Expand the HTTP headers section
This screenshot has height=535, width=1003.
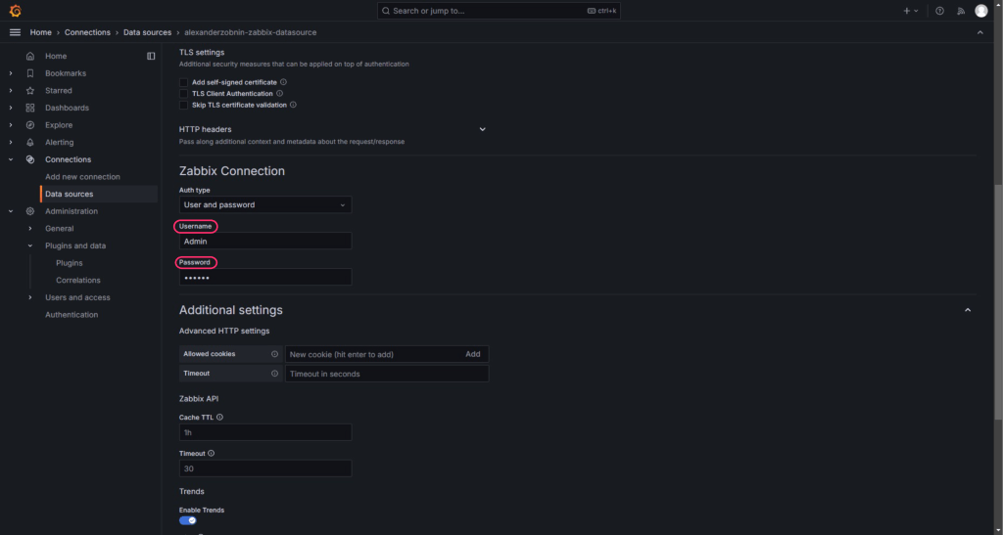482,129
